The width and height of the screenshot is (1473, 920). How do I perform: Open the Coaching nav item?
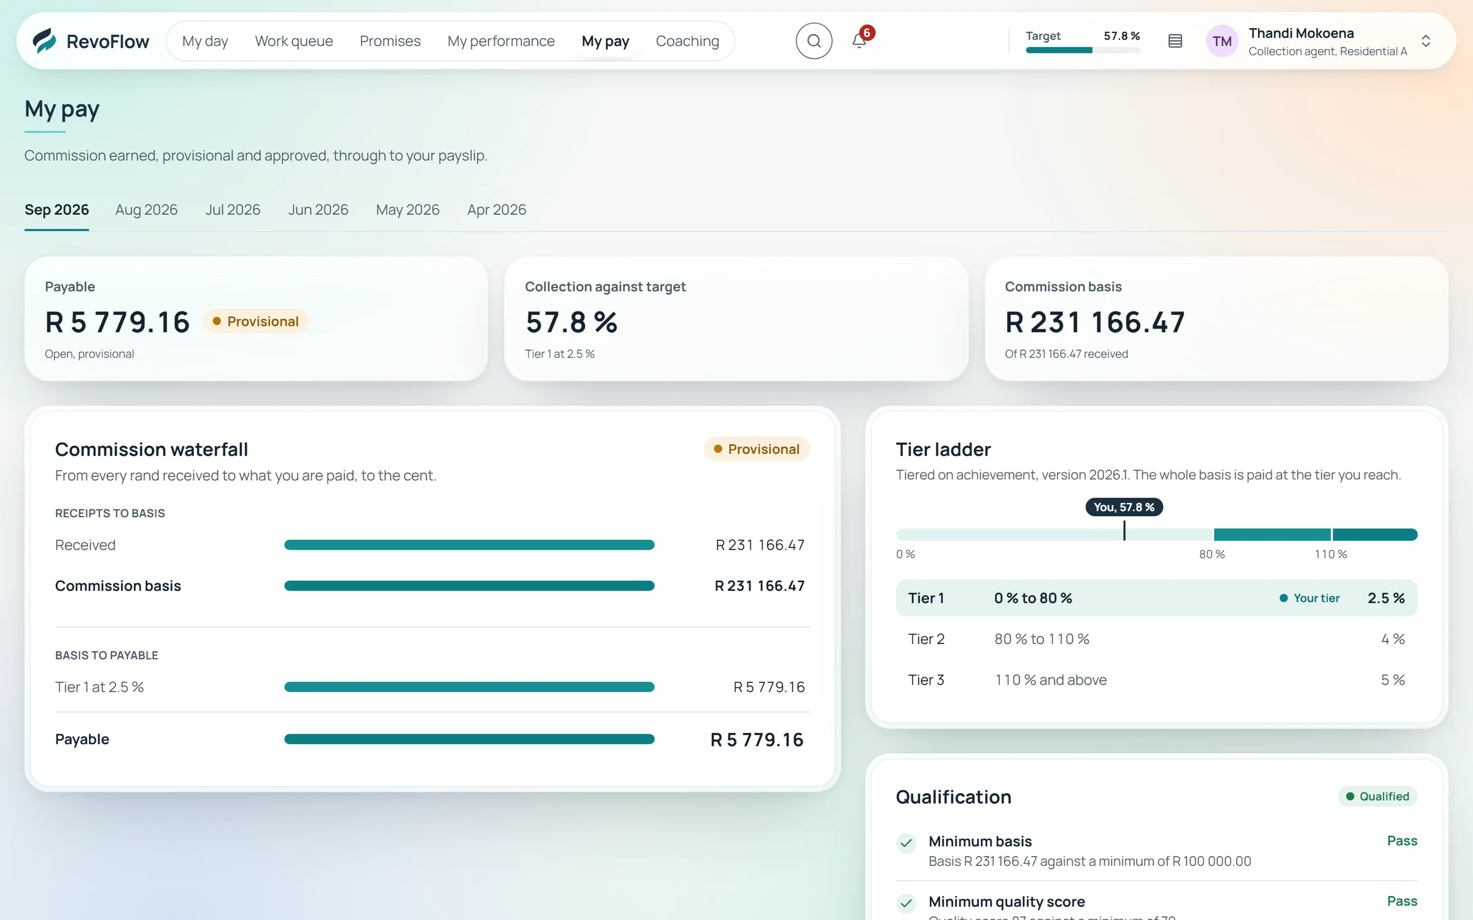tap(687, 41)
